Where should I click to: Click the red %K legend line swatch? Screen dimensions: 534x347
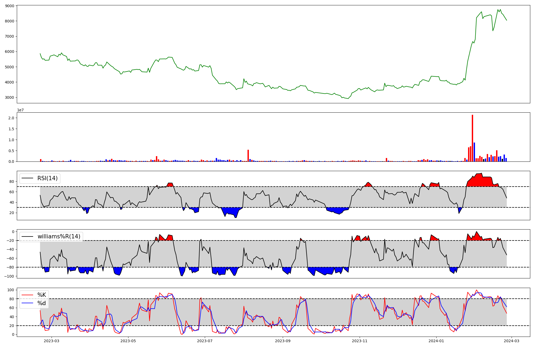[x=27, y=295]
